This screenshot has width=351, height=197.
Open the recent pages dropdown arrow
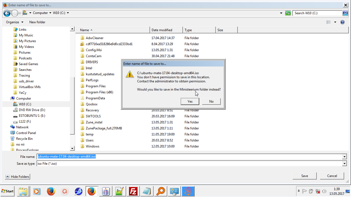coord(20,13)
